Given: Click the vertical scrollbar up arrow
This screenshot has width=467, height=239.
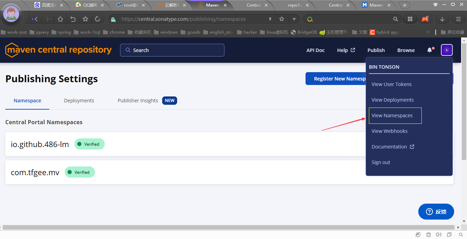Looking at the screenshot, I should (x=464, y=40).
